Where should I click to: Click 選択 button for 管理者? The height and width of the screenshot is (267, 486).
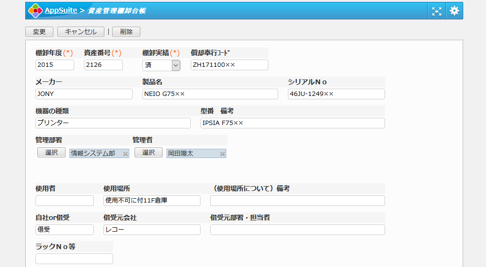coord(149,153)
